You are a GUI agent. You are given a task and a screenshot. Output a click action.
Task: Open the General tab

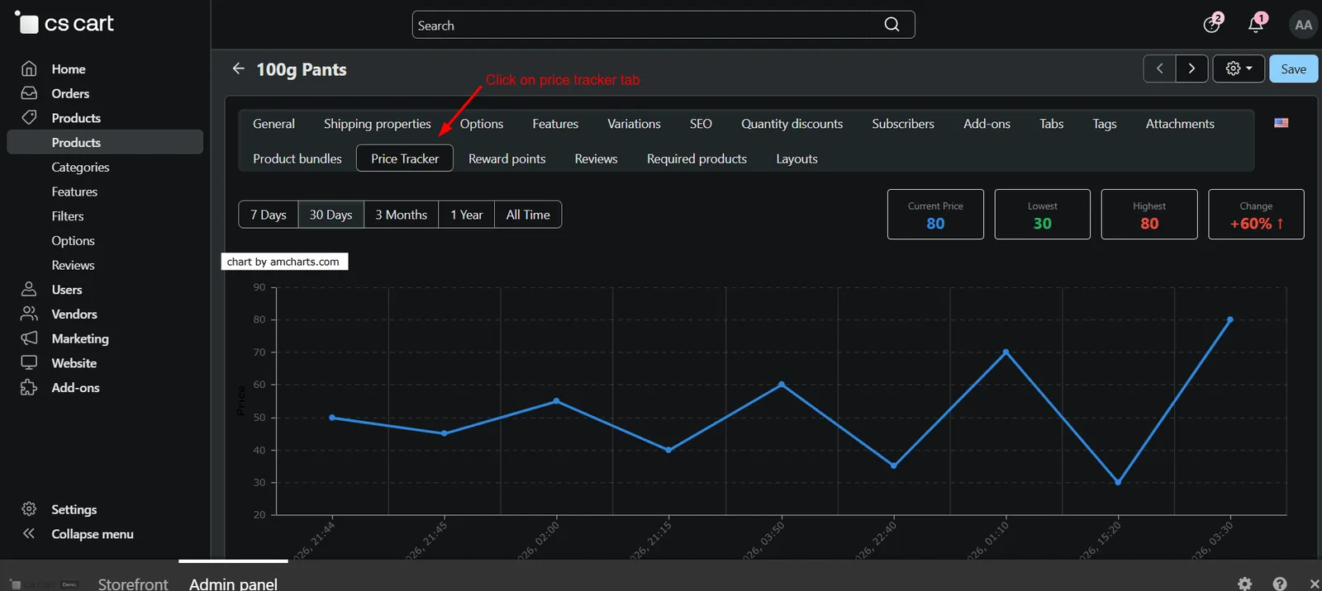tap(273, 124)
